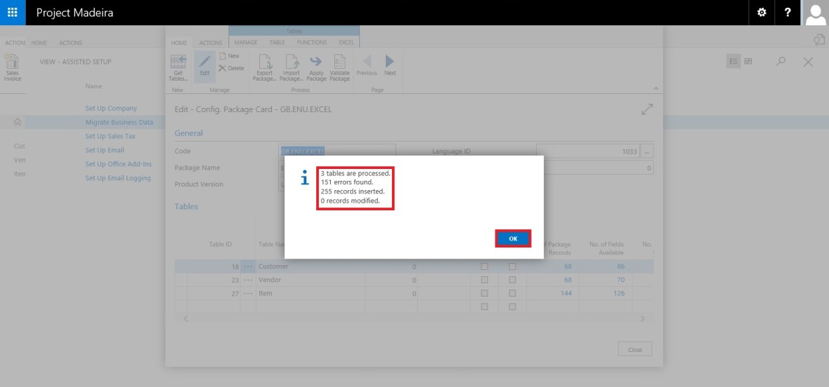
Task: Switch to the FUNCTIONS ribbon tab
Action: pos(311,43)
